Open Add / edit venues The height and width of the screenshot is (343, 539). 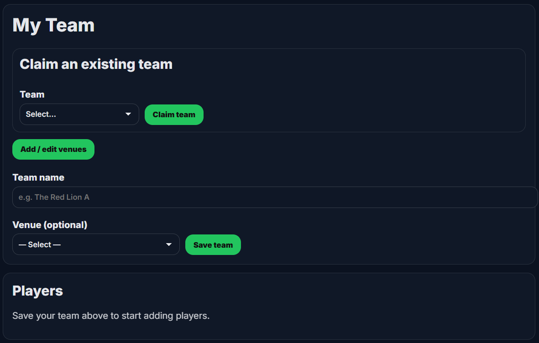pos(53,149)
